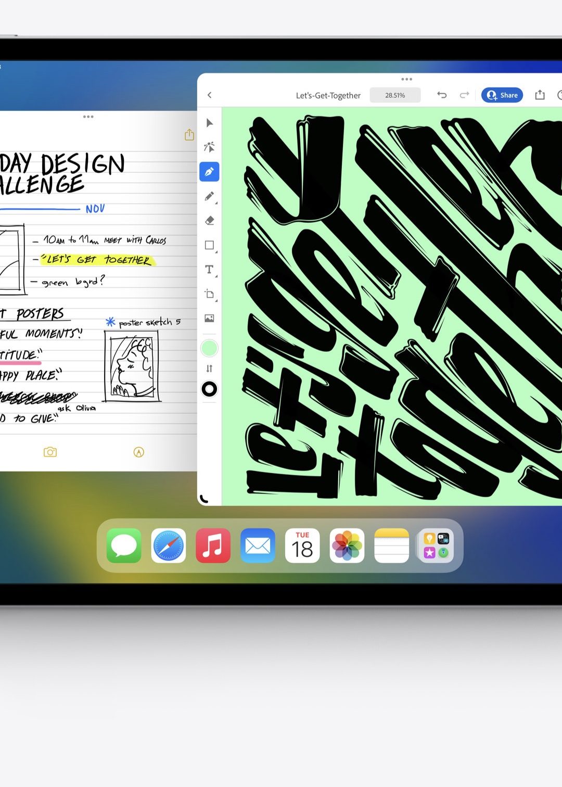Tap the Pen tool button
This screenshot has width=562, height=787.
pos(209,171)
